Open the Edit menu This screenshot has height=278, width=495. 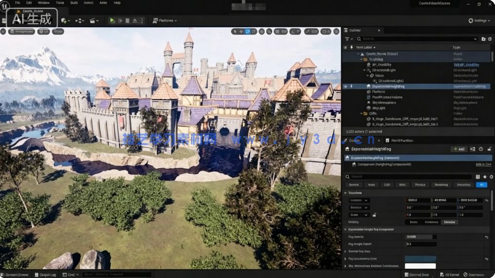(x=29, y=3)
